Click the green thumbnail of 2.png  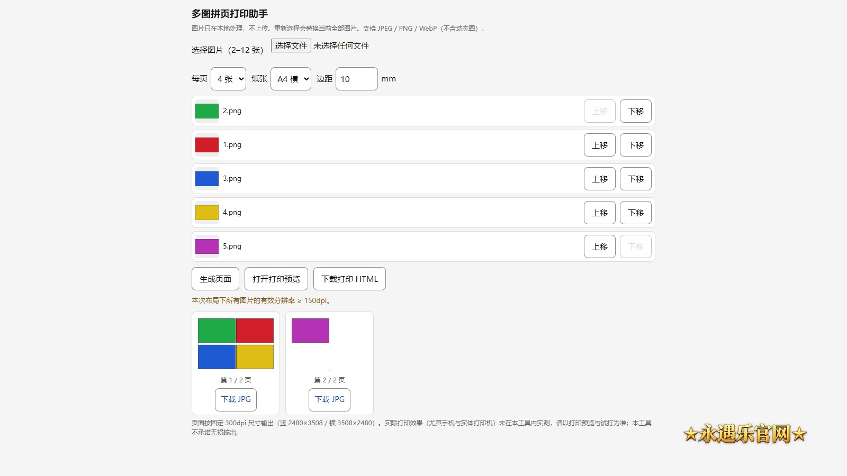(206, 111)
